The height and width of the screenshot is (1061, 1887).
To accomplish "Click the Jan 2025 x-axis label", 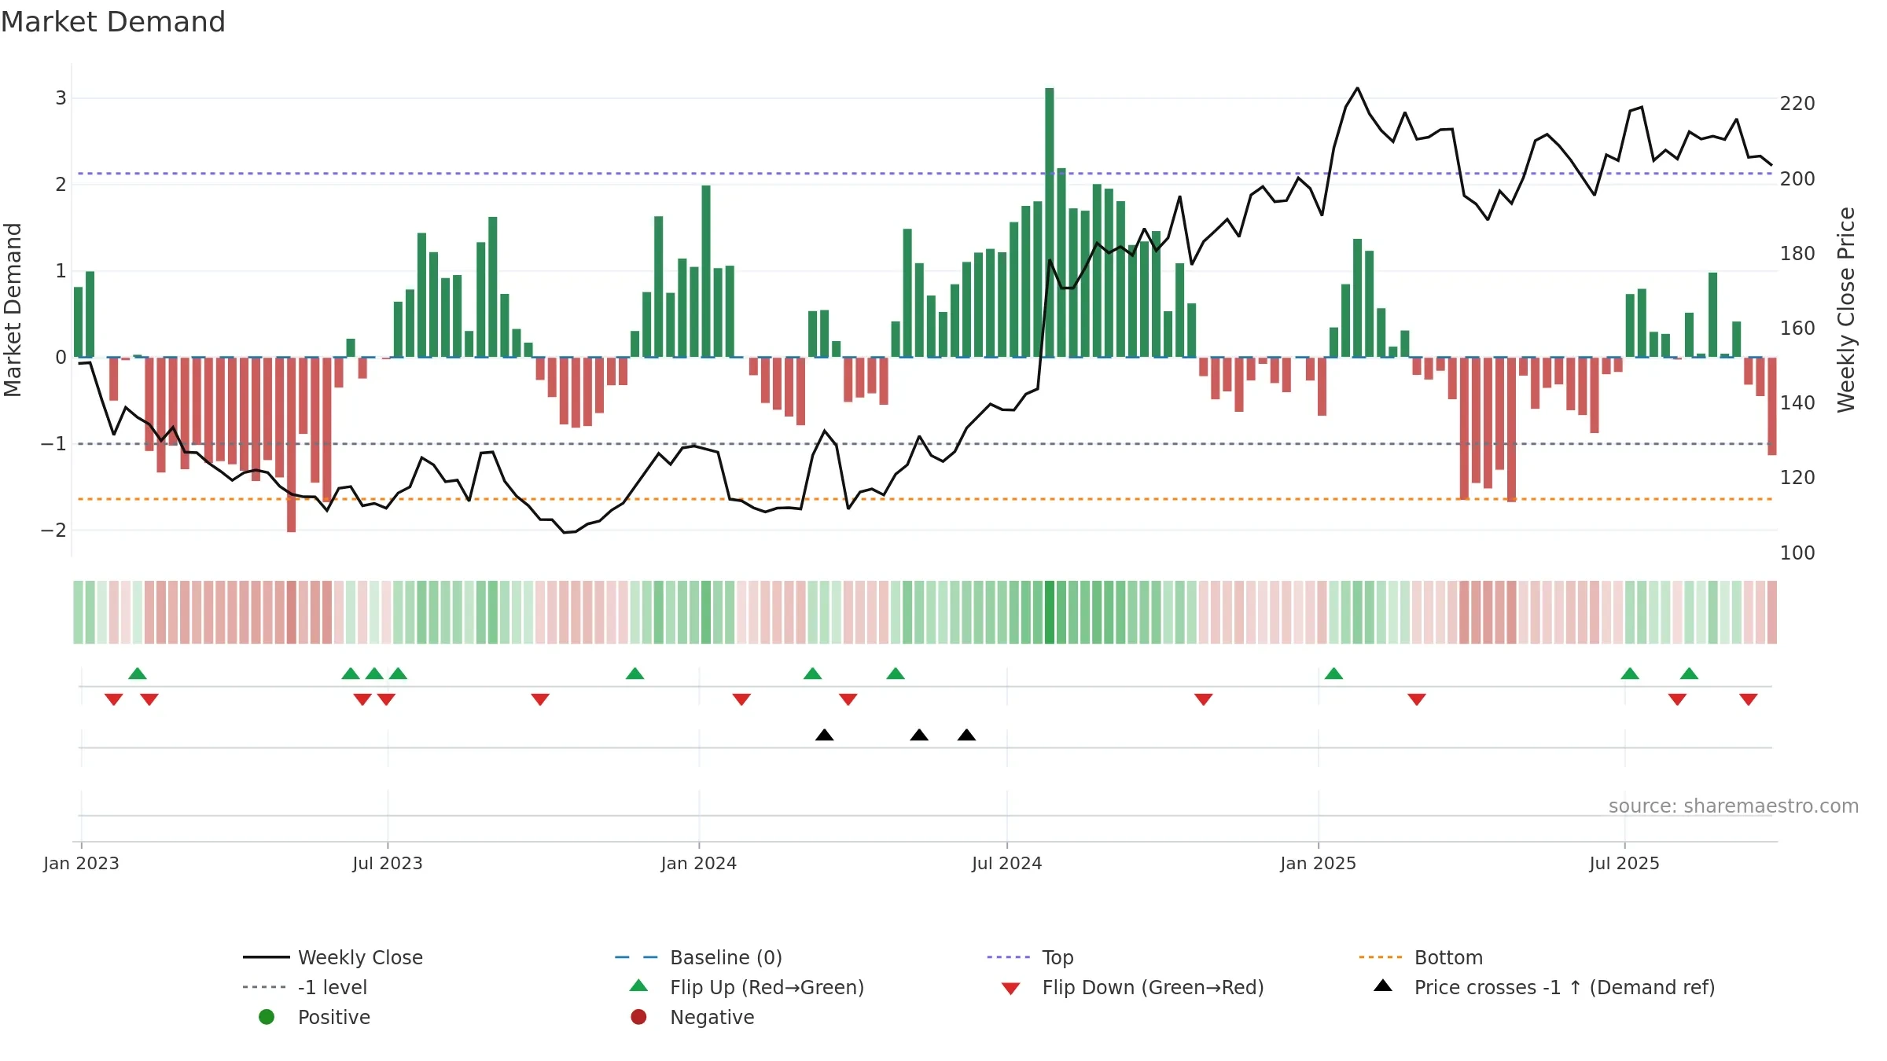I will pos(1318,863).
